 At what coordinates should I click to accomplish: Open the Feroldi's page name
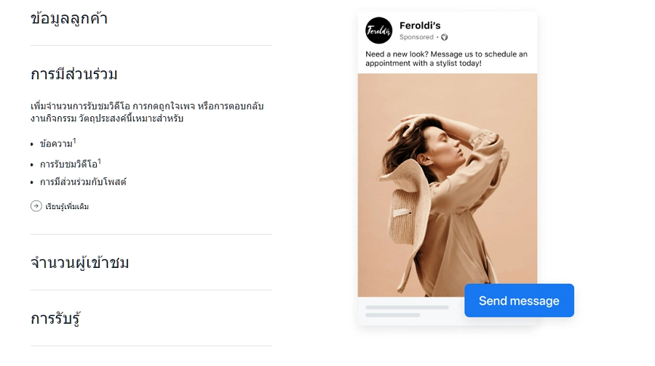tap(420, 25)
